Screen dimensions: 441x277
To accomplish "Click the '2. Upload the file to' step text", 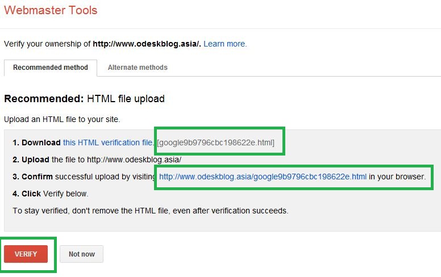I will [97, 160].
